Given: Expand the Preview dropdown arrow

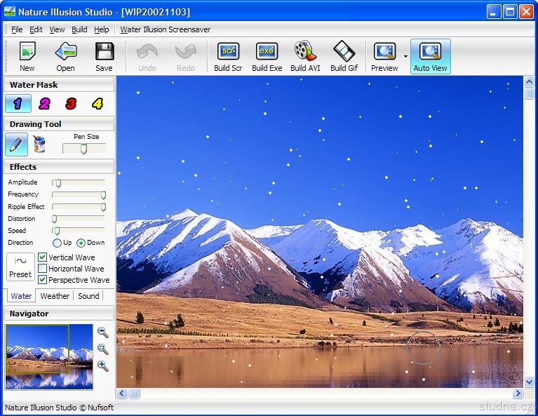Looking at the screenshot, I should pyautogui.click(x=405, y=56).
